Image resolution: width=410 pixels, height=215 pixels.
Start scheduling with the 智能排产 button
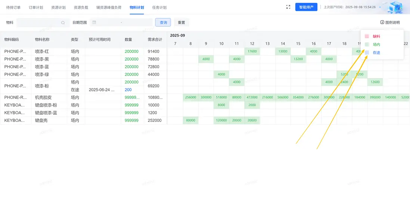(x=306, y=7)
